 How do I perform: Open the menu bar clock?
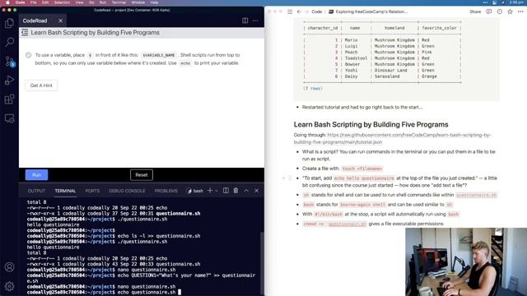[516, 2]
